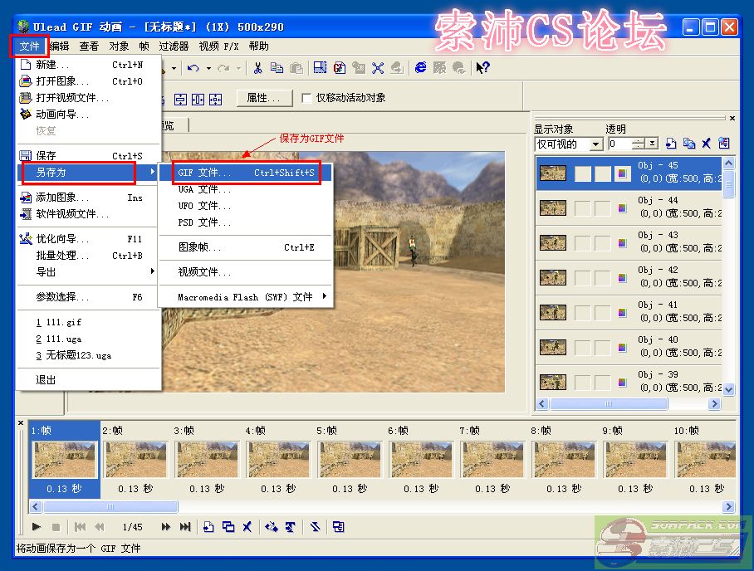
Task: Open the 透明 transparency slider dropdown arrow
Action: 652,144
